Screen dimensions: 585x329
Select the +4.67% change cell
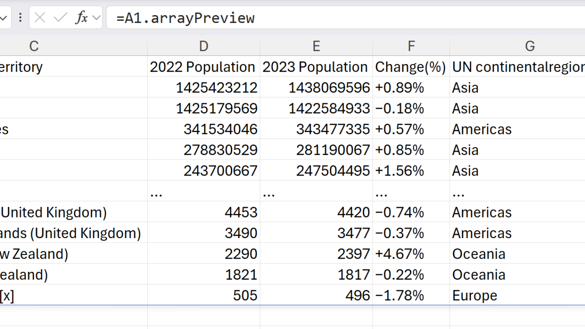click(x=399, y=254)
